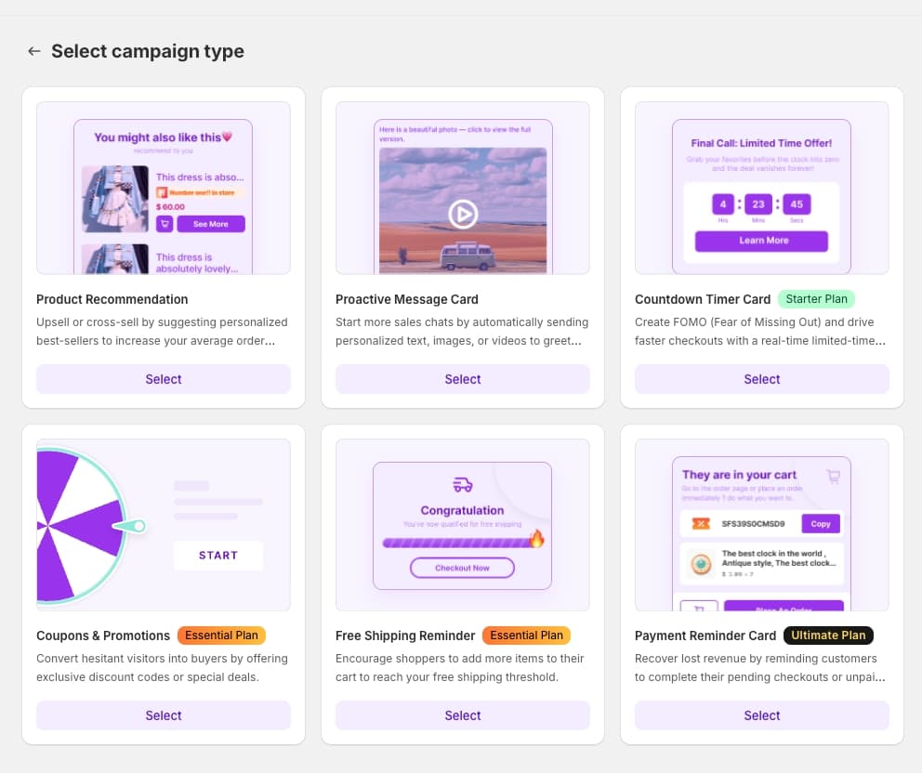Select the Payment Reminder Card campaign
This screenshot has height=773, width=922.
[762, 715]
